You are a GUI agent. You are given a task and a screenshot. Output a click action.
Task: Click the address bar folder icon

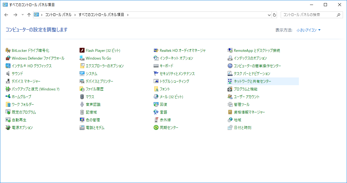(36, 15)
